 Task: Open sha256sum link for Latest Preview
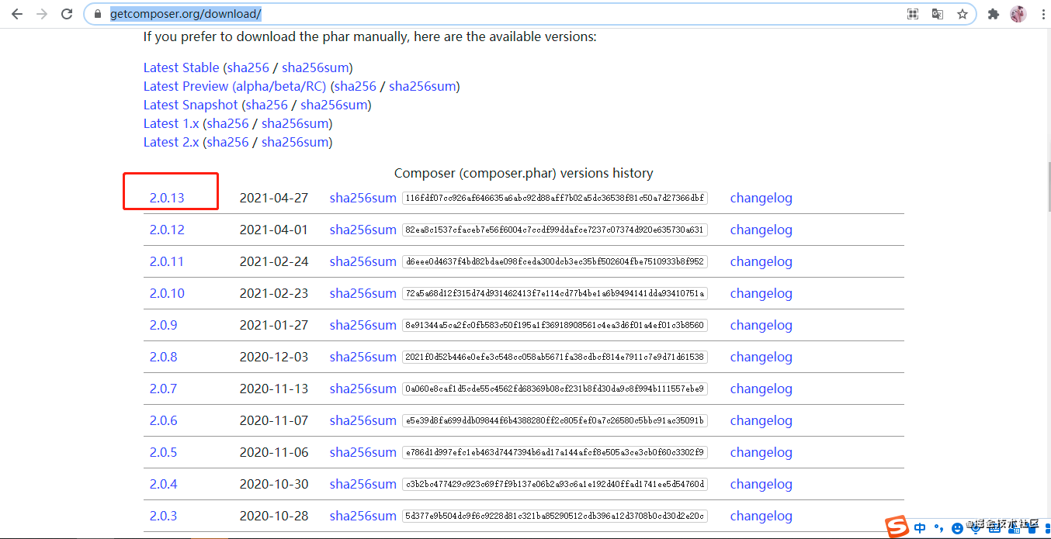[422, 86]
